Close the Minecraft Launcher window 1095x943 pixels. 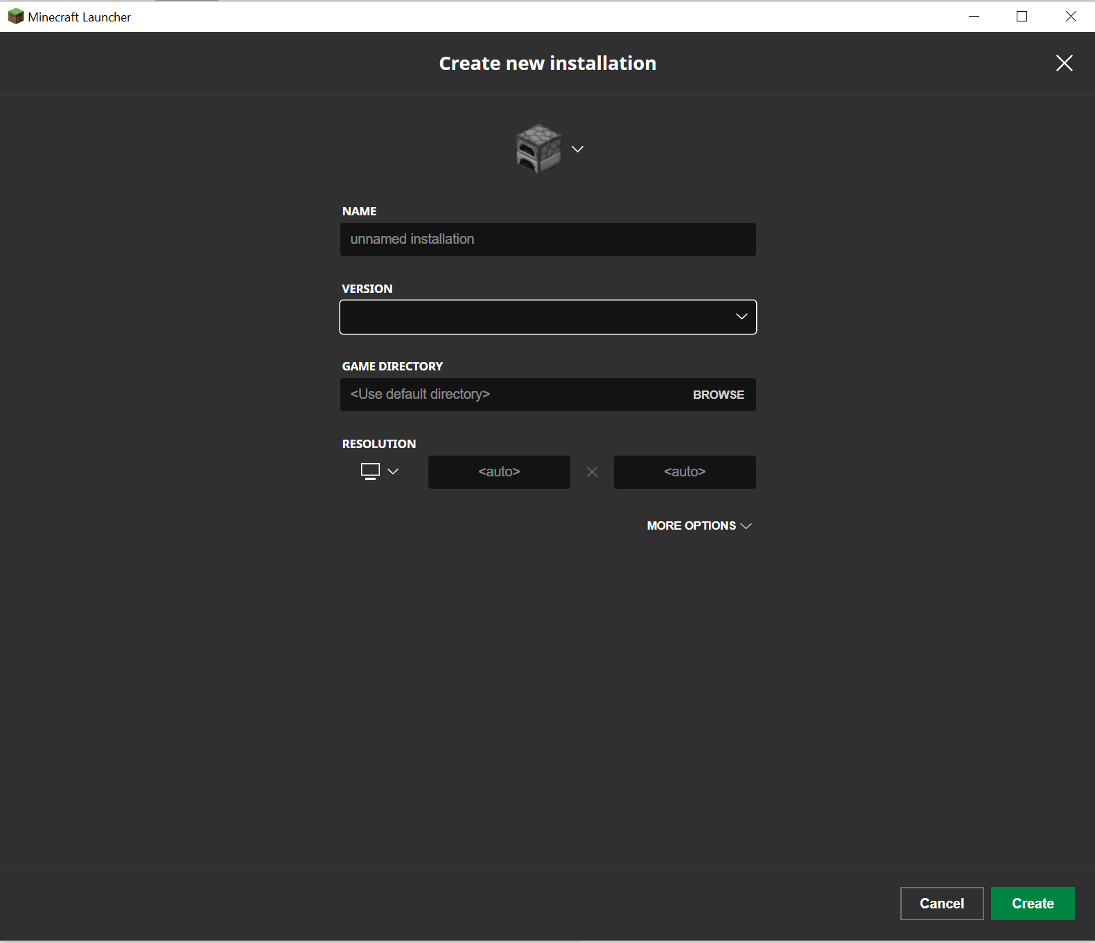[x=1071, y=17]
